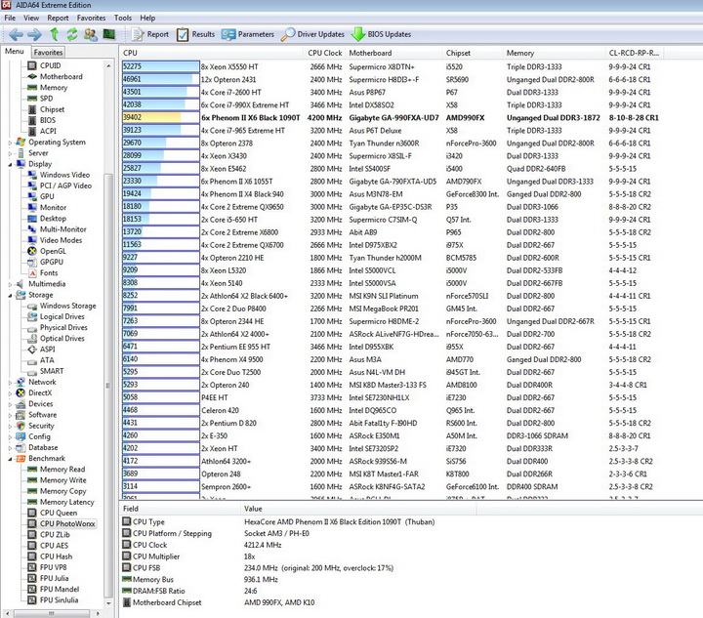Click the 8x Xeon X5550 HT entry
703x618 pixels.
(x=229, y=66)
